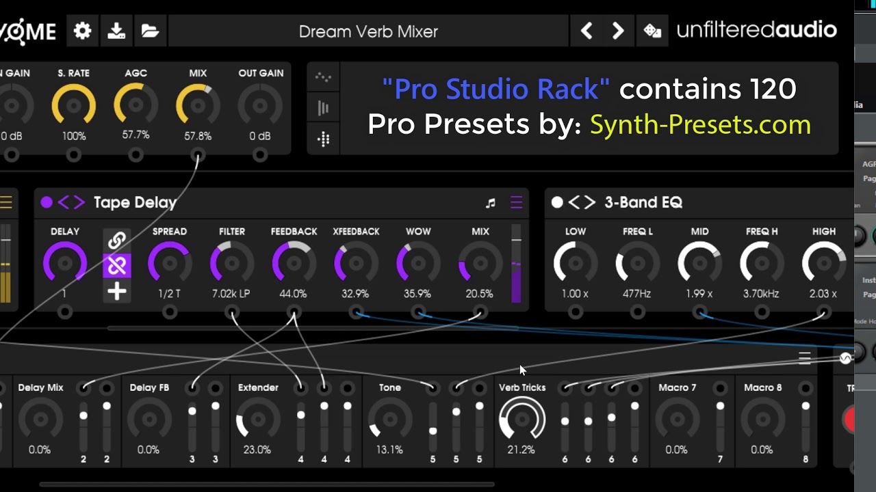Image resolution: width=876 pixels, height=492 pixels.
Task: Click the modulation port under FREQ H
Action: pos(762,312)
